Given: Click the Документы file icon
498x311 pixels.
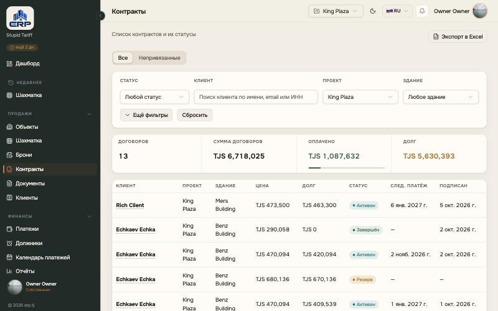Looking at the screenshot, I should (9, 183).
